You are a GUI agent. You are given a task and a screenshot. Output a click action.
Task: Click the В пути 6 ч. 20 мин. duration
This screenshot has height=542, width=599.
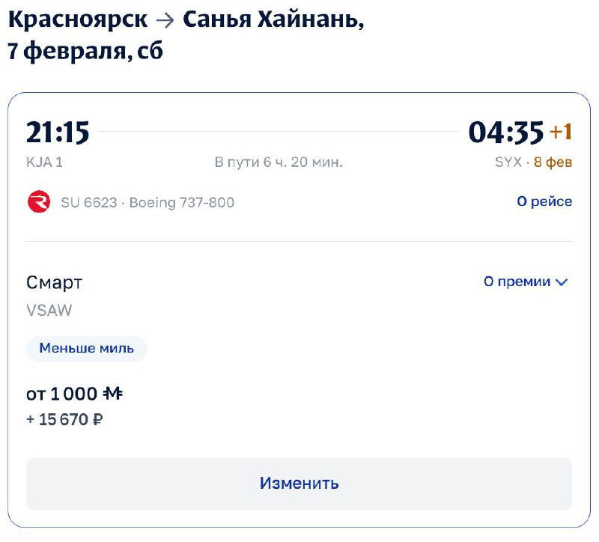279,162
